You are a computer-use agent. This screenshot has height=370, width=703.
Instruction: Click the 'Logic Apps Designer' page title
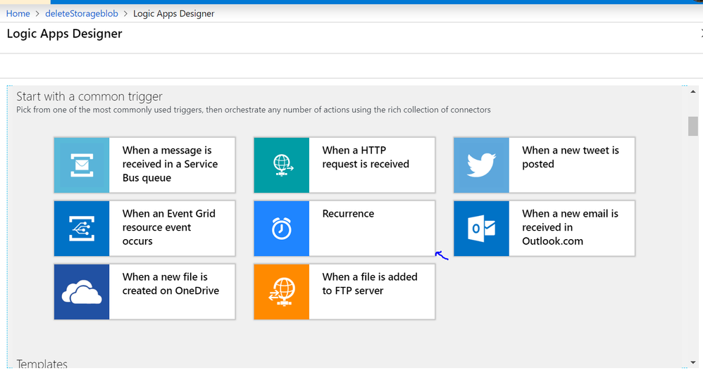(64, 34)
